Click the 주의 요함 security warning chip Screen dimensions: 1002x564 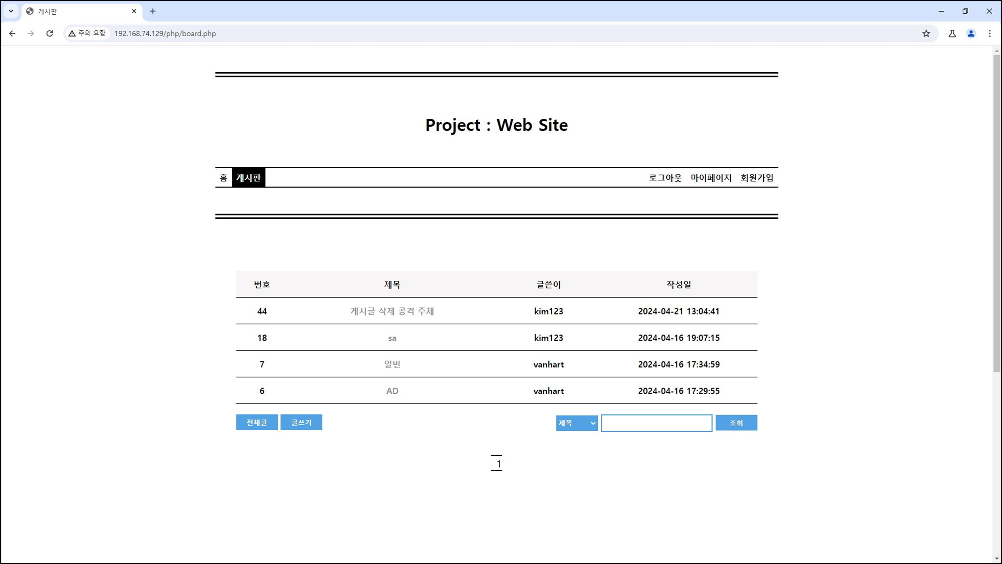point(87,33)
